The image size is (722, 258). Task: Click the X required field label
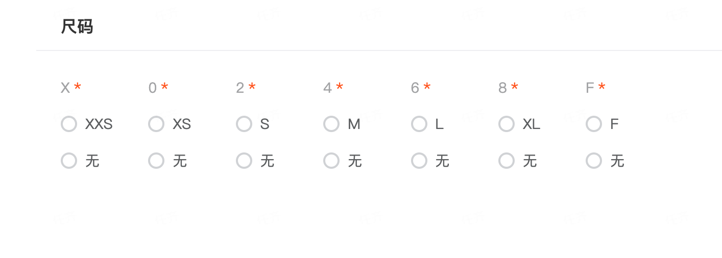pos(65,88)
